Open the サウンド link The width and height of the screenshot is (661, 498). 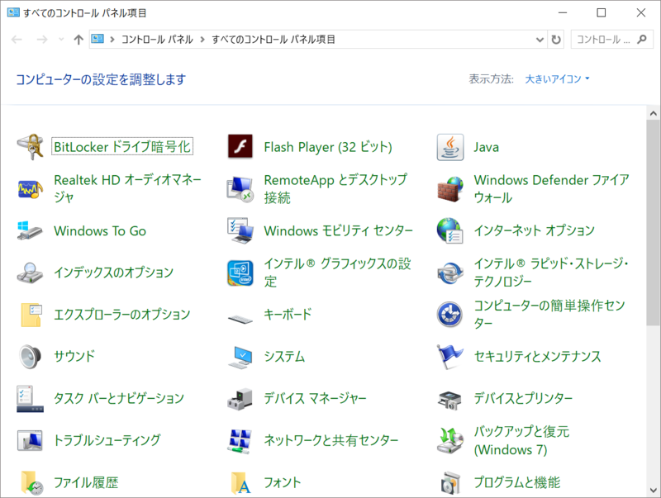point(74,357)
